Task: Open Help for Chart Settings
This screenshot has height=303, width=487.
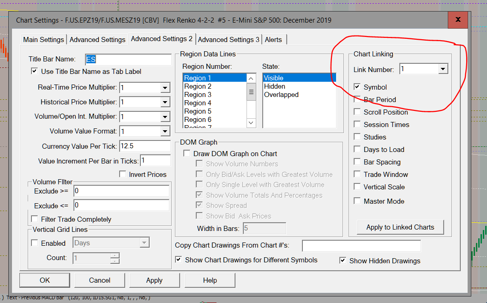Action: 210,280
